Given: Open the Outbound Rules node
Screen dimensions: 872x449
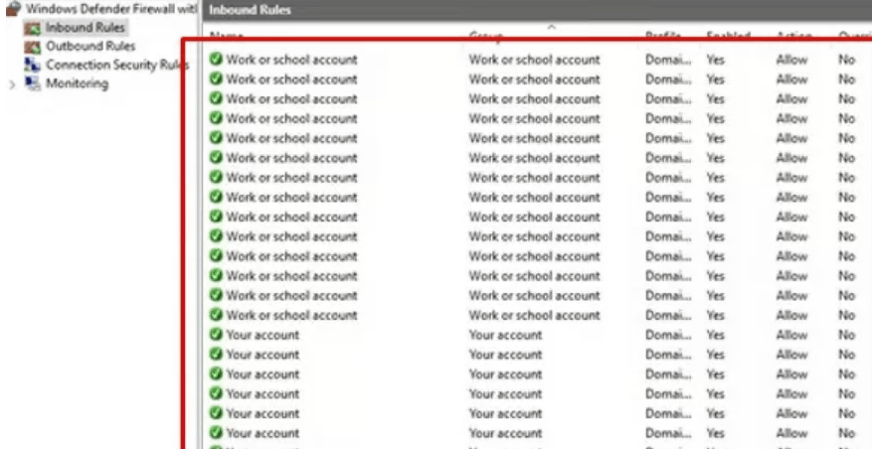Looking at the screenshot, I should (90, 46).
